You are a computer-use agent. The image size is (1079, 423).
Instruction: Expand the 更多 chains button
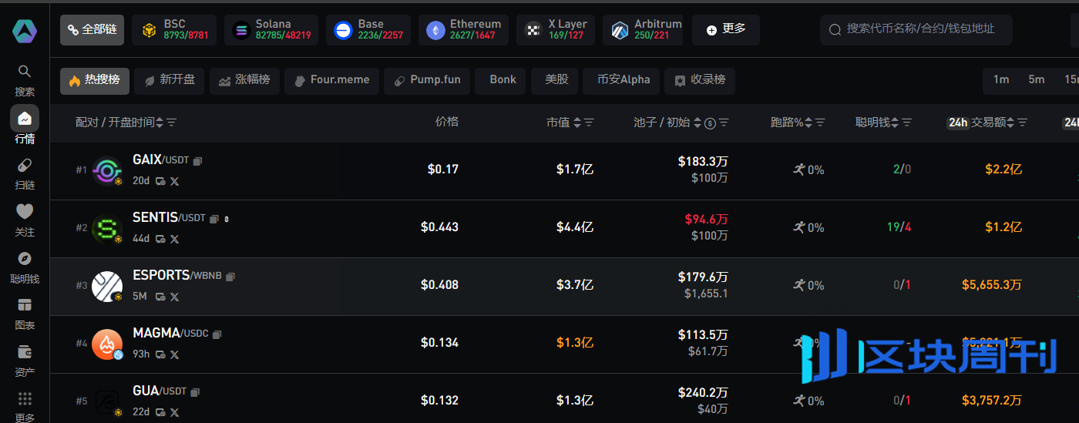(725, 29)
